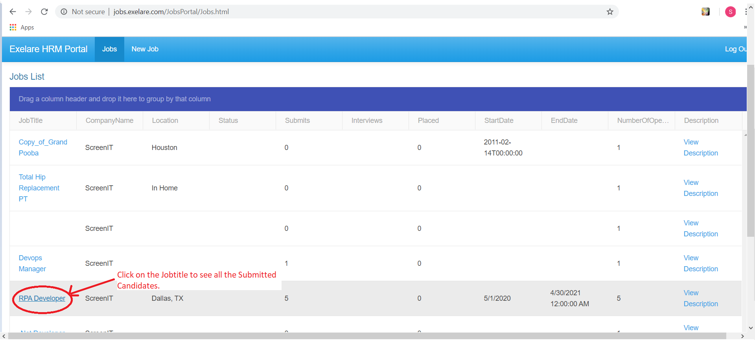Open the New Job tab

click(x=145, y=49)
